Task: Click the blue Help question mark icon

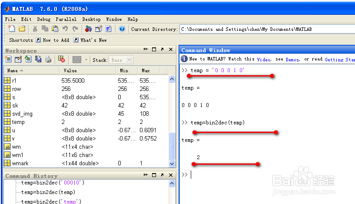Action: point(122,29)
